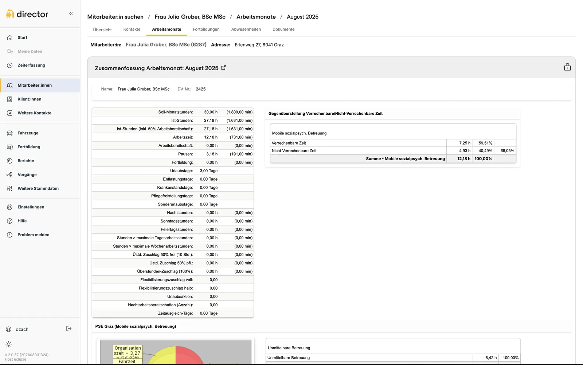Click the DV-Nr. value 2425
Viewport: 583px width, 365px height.
(201, 89)
